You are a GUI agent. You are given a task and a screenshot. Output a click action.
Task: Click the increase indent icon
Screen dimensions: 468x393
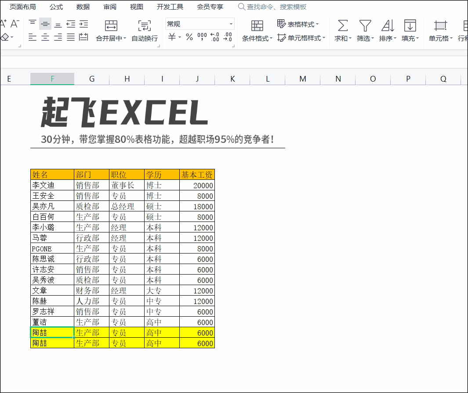click(83, 24)
